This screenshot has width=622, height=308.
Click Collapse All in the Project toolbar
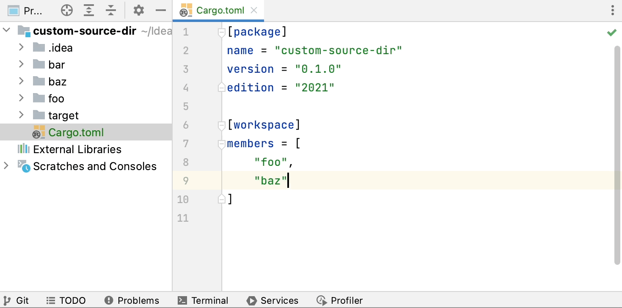point(111,11)
